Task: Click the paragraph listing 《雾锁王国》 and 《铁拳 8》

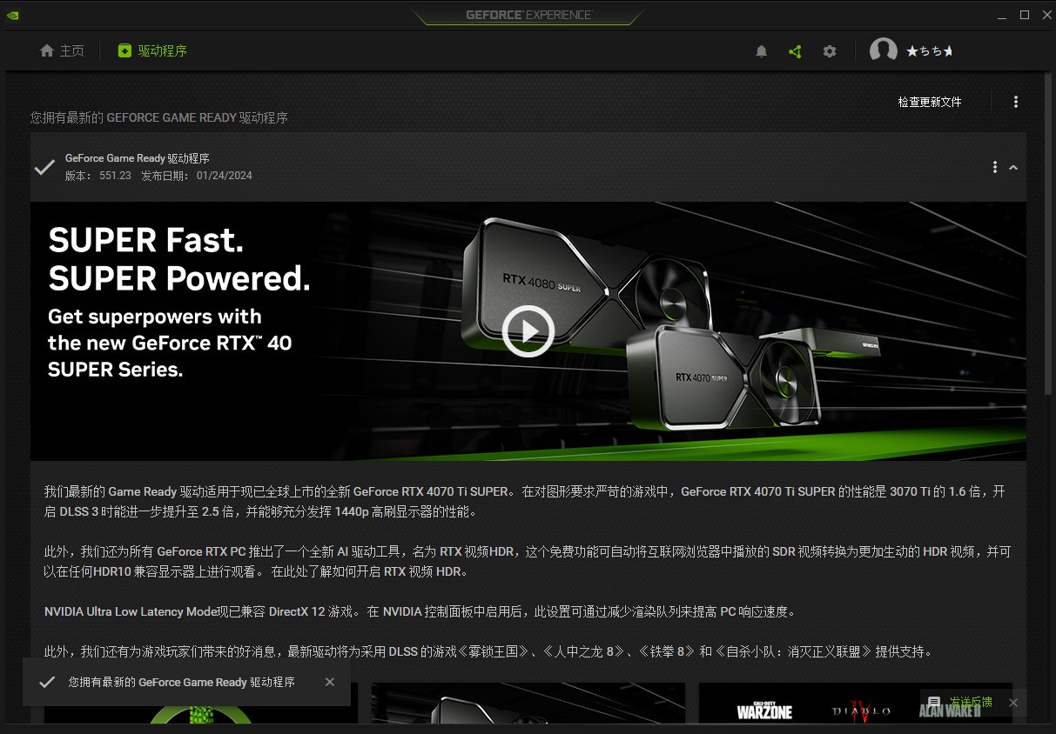Action: tap(488, 651)
